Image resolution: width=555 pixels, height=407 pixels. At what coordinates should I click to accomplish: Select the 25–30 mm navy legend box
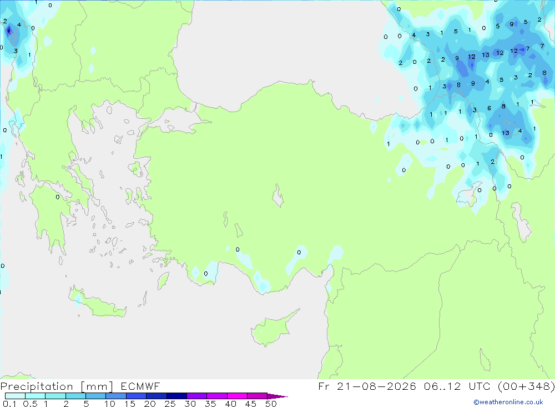(x=176, y=396)
